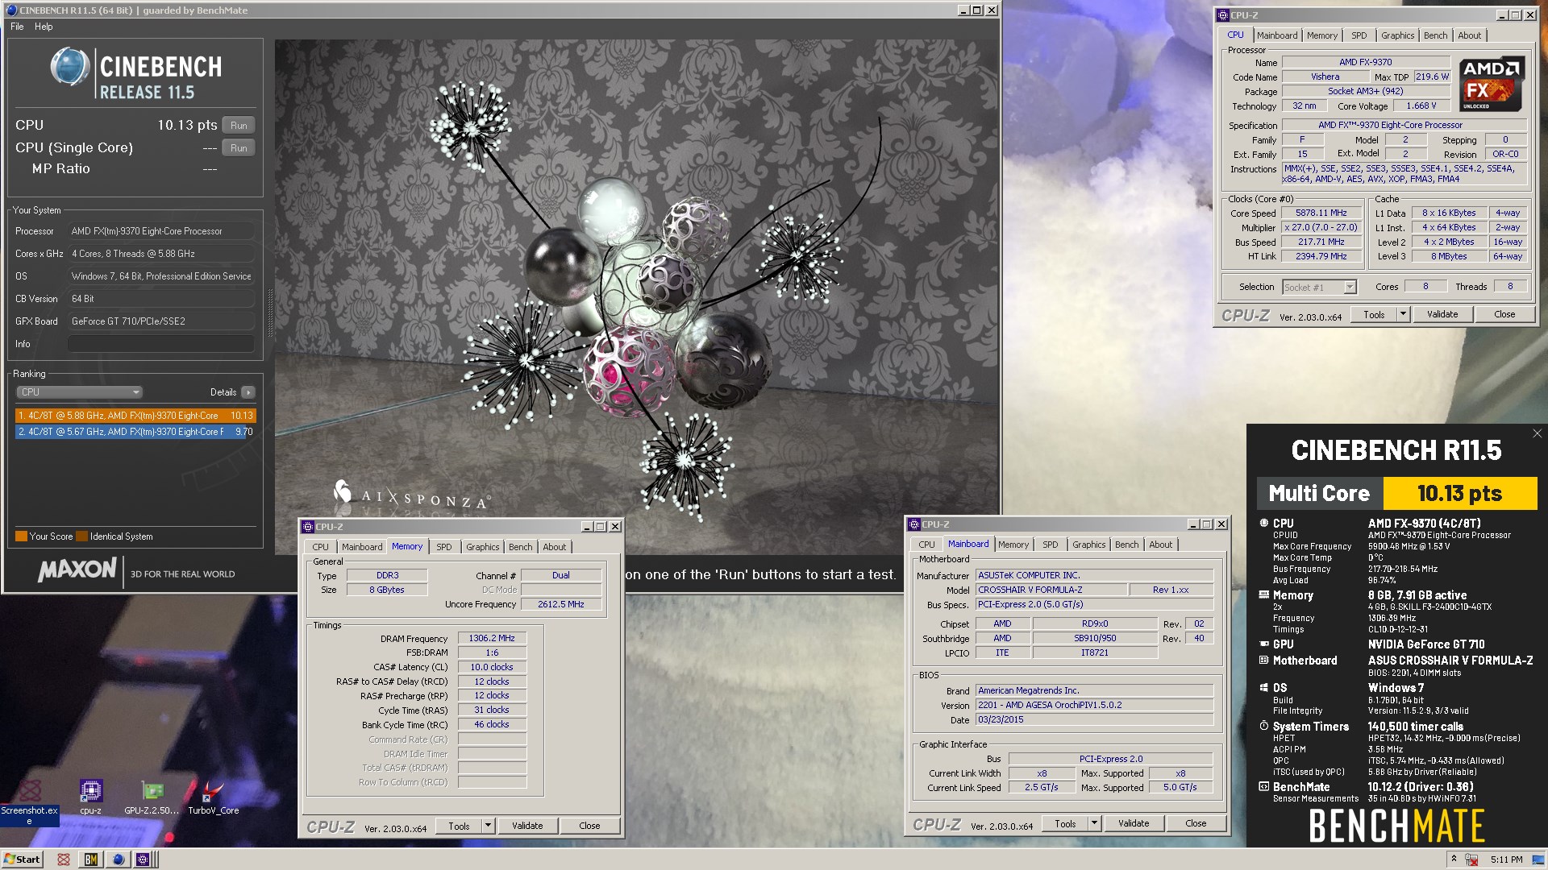Switch to Bench tab in top-right CPU-Z
The width and height of the screenshot is (1548, 870).
1435,35
